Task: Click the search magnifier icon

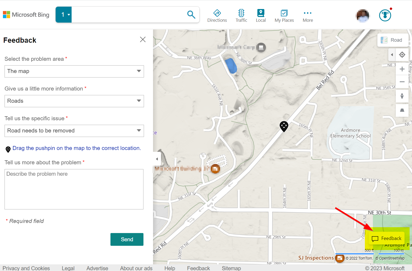Action: coord(191,15)
